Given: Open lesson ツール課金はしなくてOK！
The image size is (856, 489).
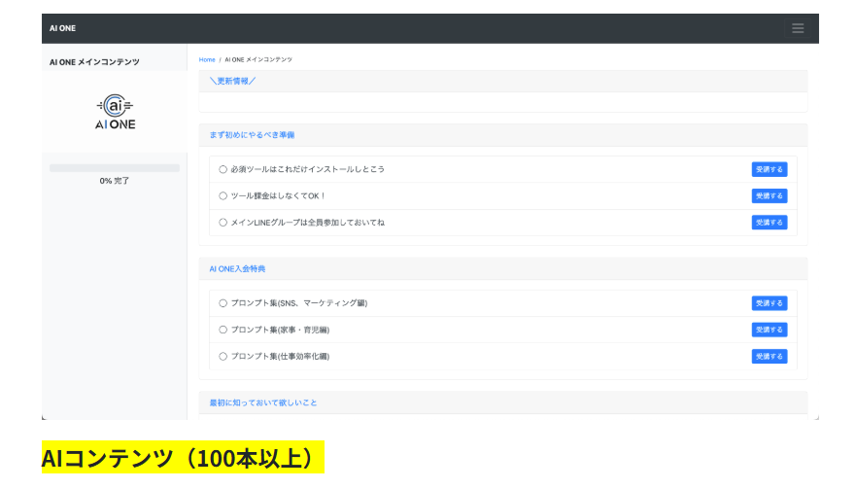Looking at the screenshot, I should (x=278, y=195).
